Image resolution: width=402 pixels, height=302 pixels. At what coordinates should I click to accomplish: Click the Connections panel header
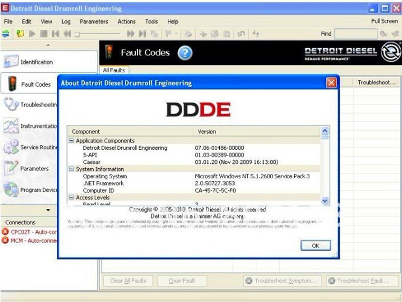pyautogui.click(x=29, y=222)
